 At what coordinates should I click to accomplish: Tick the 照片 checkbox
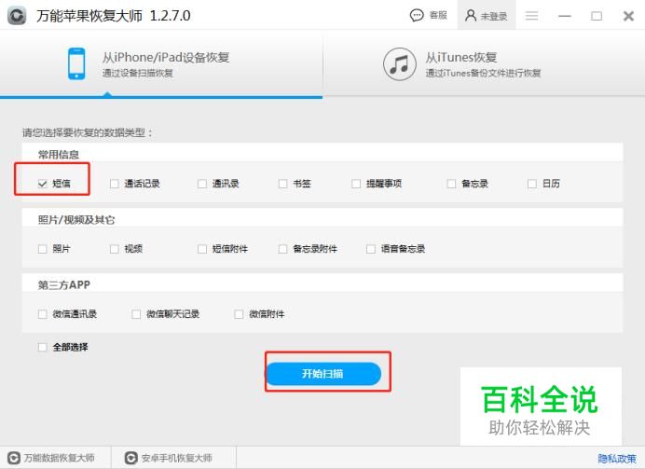pos(42,249)
